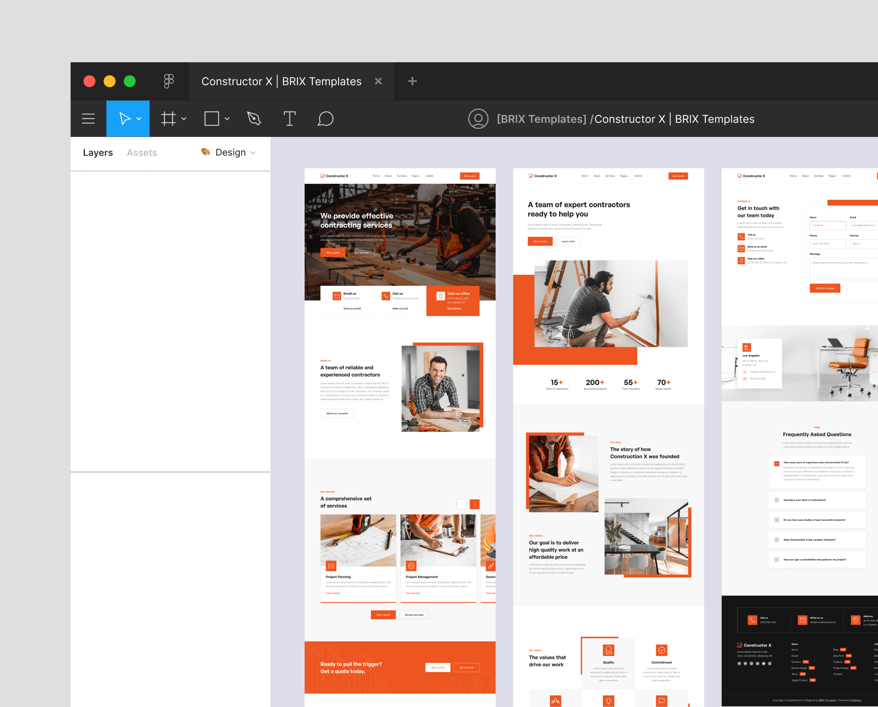Select the Pen tool
This screenshot has height=707, width=878.
click(254, 119)
